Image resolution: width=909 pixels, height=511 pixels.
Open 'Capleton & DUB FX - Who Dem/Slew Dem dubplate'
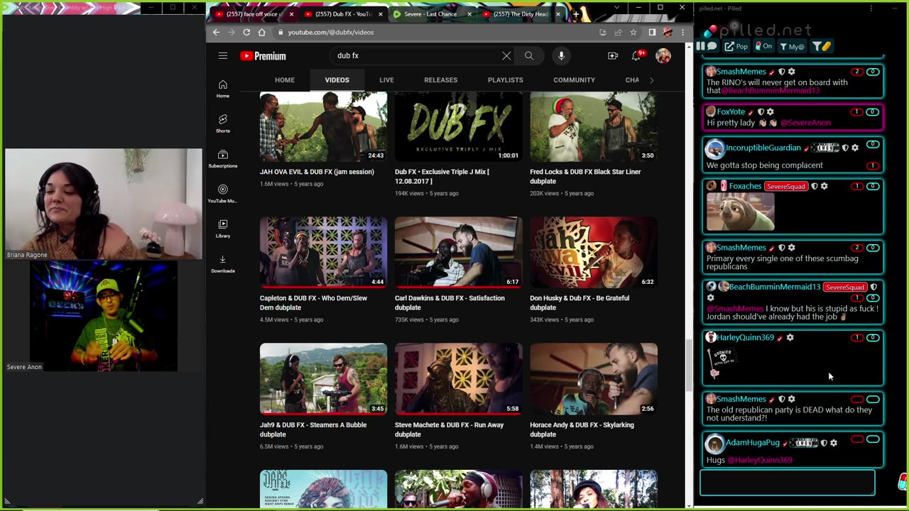point(314,303)
